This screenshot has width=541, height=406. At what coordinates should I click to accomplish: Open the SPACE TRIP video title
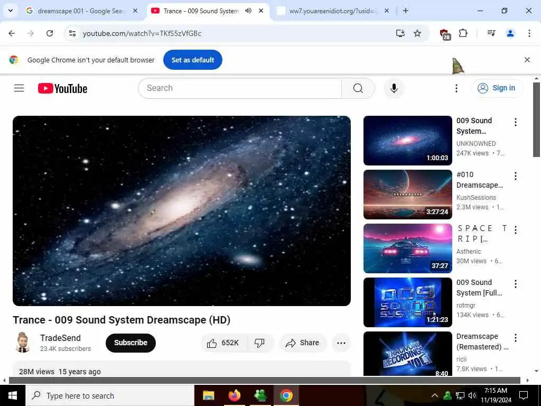coord(482,233)
